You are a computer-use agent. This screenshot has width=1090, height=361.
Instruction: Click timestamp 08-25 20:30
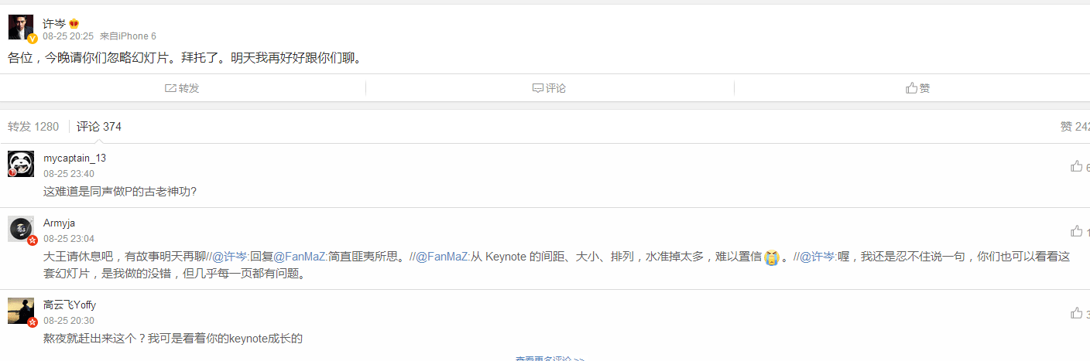coord(69,321)
